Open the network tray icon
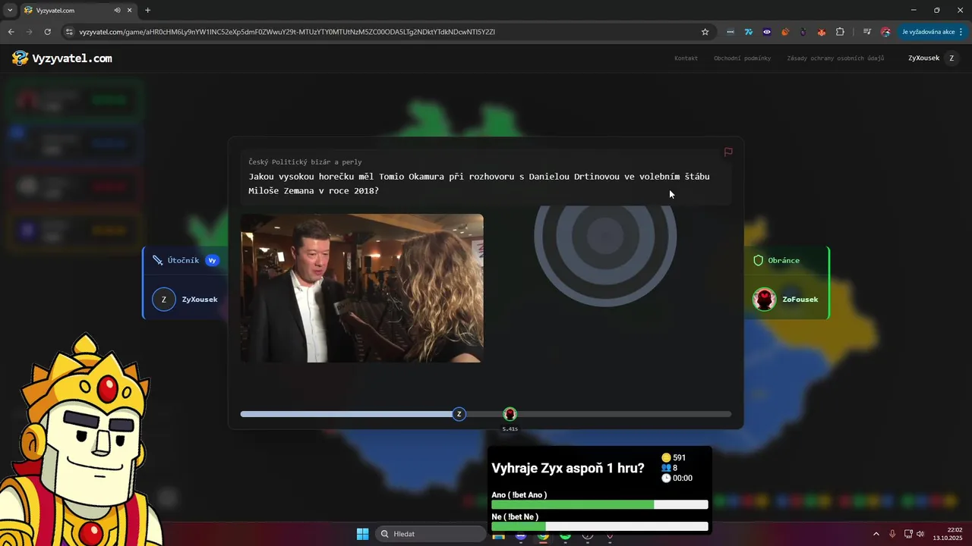The width and height of the screenshot is (972, 546). tap(908, 534)
